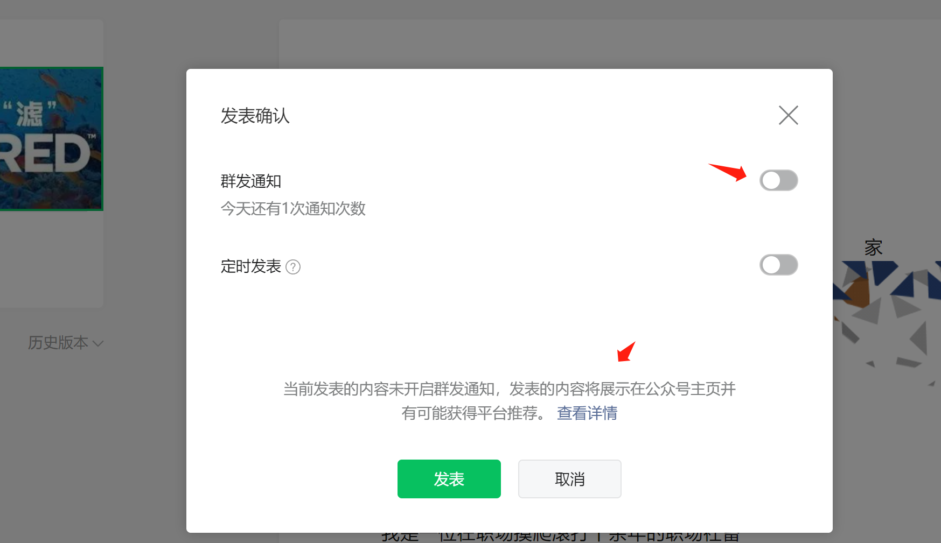Viewport: 941px width, 543px height.
Task: Close the 发表确认 dialog with X
Action: [x=788, y=115]
